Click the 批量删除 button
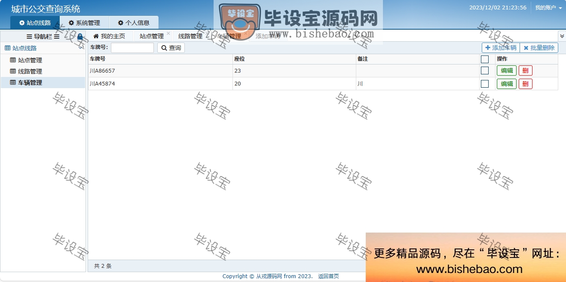 pyautogui.click(x=539, y=48)
